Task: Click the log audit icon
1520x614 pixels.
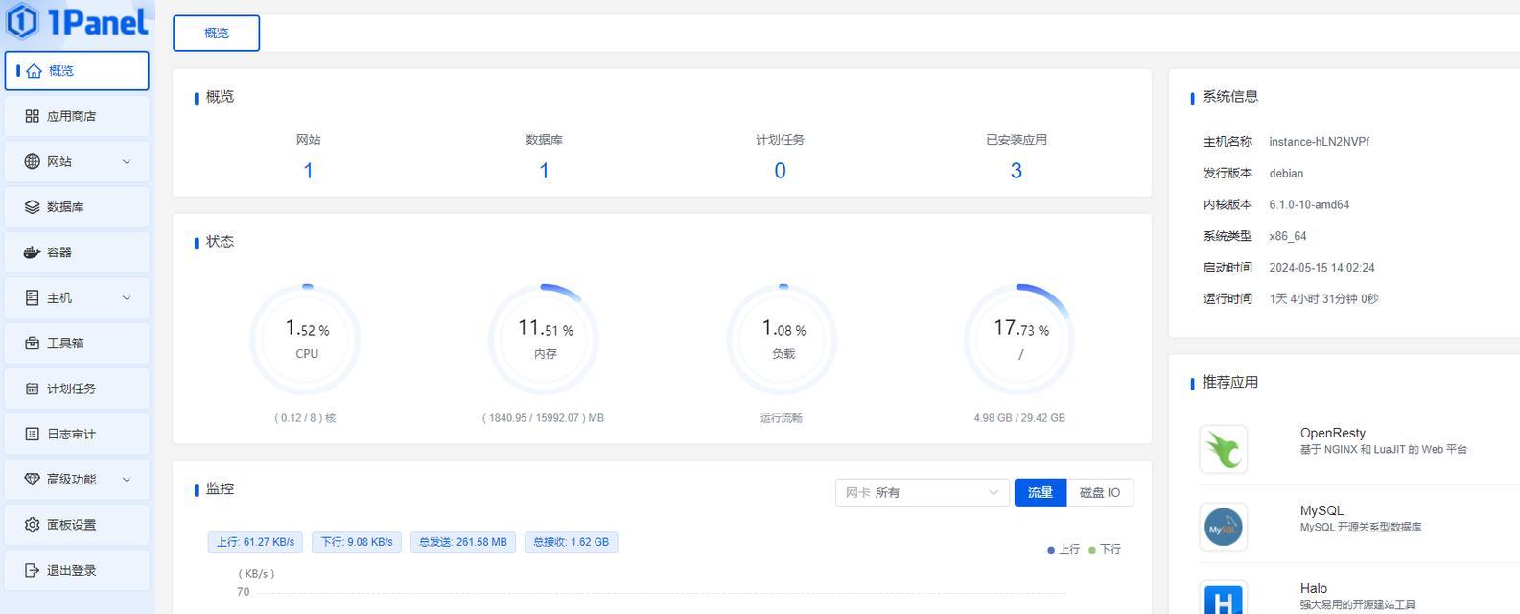Action: pyautogui.click(x=32, y=434)
